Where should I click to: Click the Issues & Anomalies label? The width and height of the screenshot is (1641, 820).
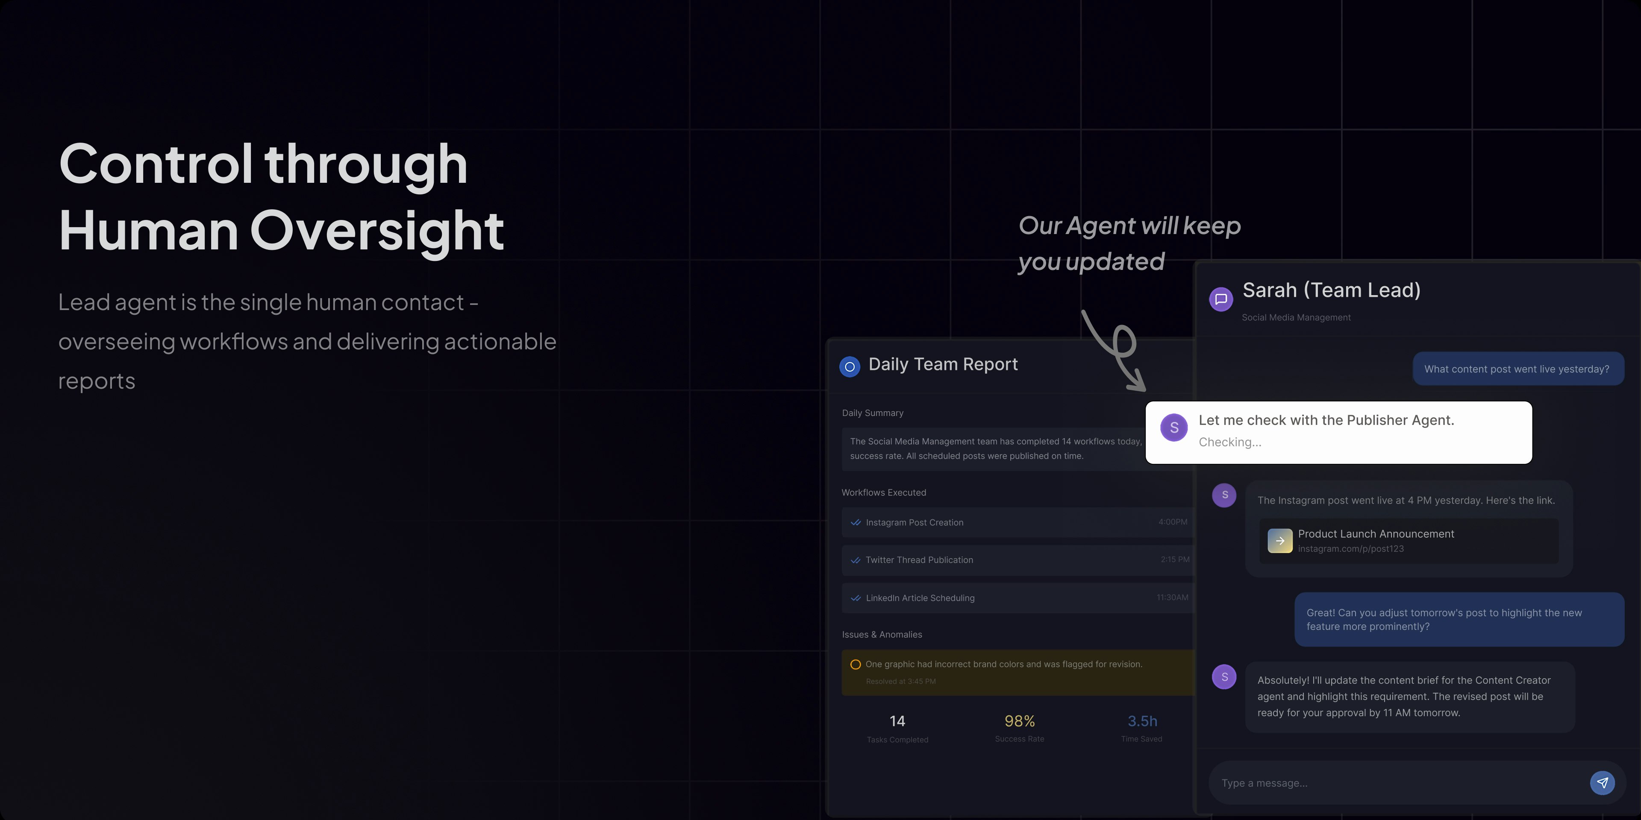(x=882, y=635)
